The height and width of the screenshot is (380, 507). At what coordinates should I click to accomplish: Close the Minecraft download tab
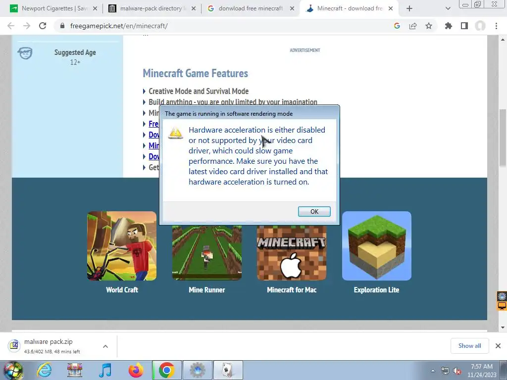pyautogui.click(x=391, y=9)
